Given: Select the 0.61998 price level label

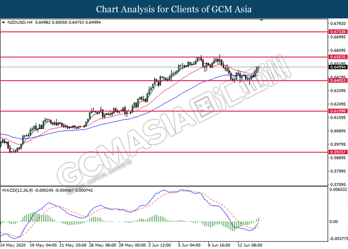Looking at the screenshot, I should coord(338,111).
